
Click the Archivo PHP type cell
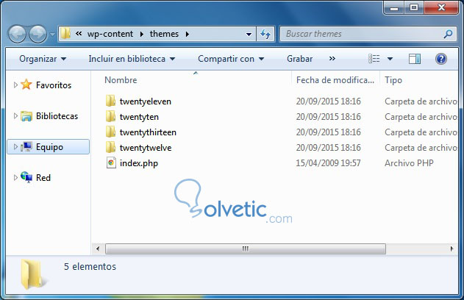pyautogui.click(x=409, y=163)
